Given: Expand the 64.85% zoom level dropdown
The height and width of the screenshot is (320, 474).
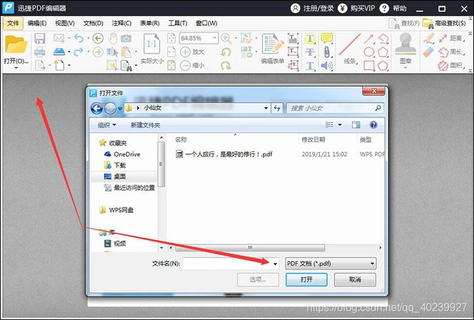Looking at the screenshot, I should click(x=215, y=38).
